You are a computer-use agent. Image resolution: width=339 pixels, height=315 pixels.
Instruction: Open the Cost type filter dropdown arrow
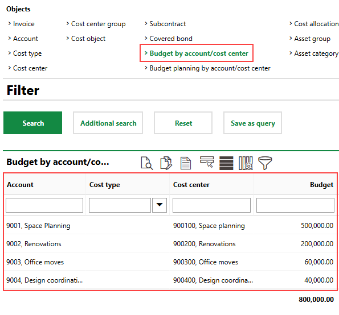pyautogui.click(x=160, y=205)
